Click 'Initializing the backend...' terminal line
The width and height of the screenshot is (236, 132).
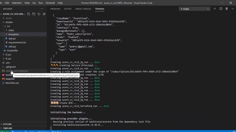tap(68, 112)
